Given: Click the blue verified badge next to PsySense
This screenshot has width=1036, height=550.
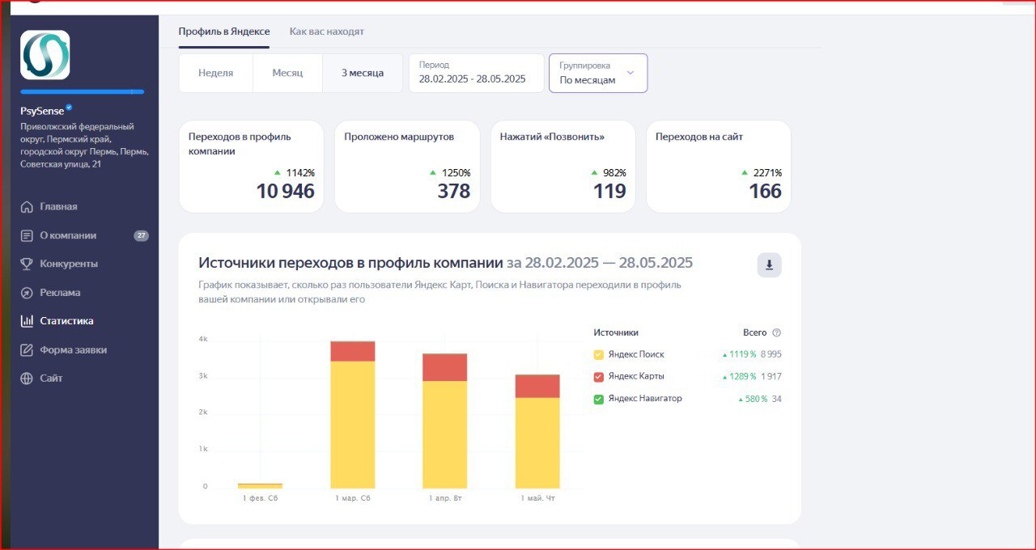Looking at the screenshot, I should (x=70, y=108).
